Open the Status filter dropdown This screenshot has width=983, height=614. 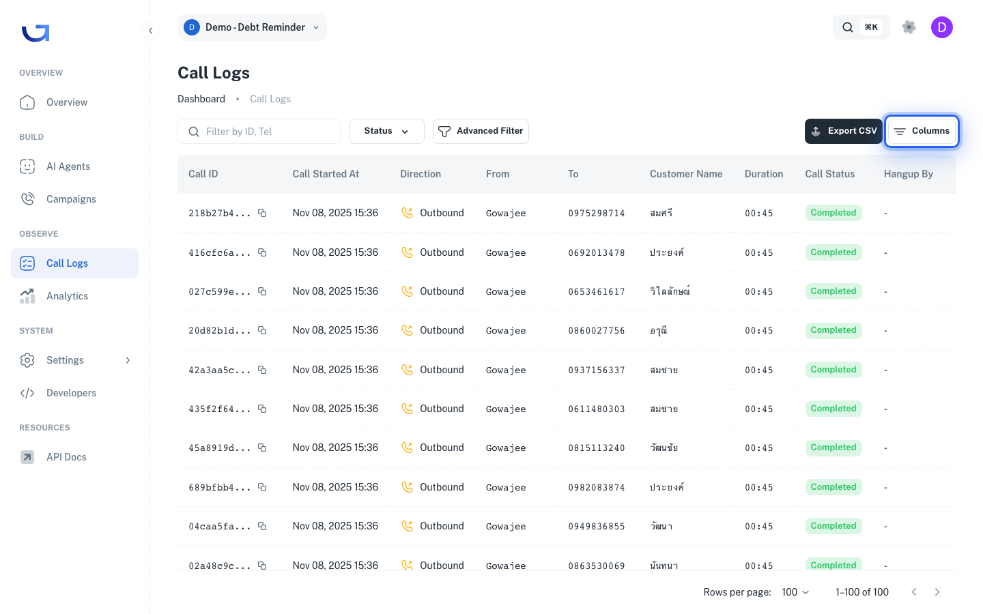click(387, 131)
